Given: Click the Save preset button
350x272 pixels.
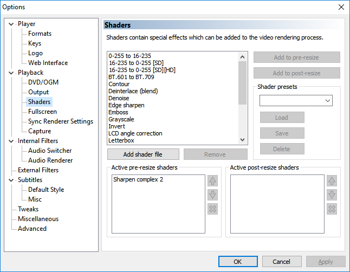Looking at the screenshot, I should coord(282,133).
